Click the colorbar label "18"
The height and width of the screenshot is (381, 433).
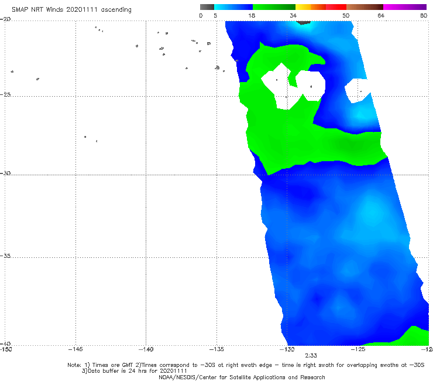252,15
